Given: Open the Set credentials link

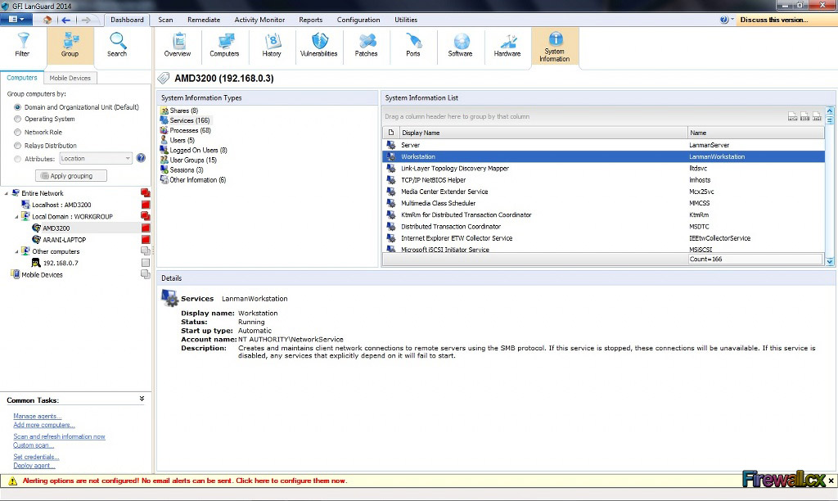Looking at the screenshot, I should [36, 457].
